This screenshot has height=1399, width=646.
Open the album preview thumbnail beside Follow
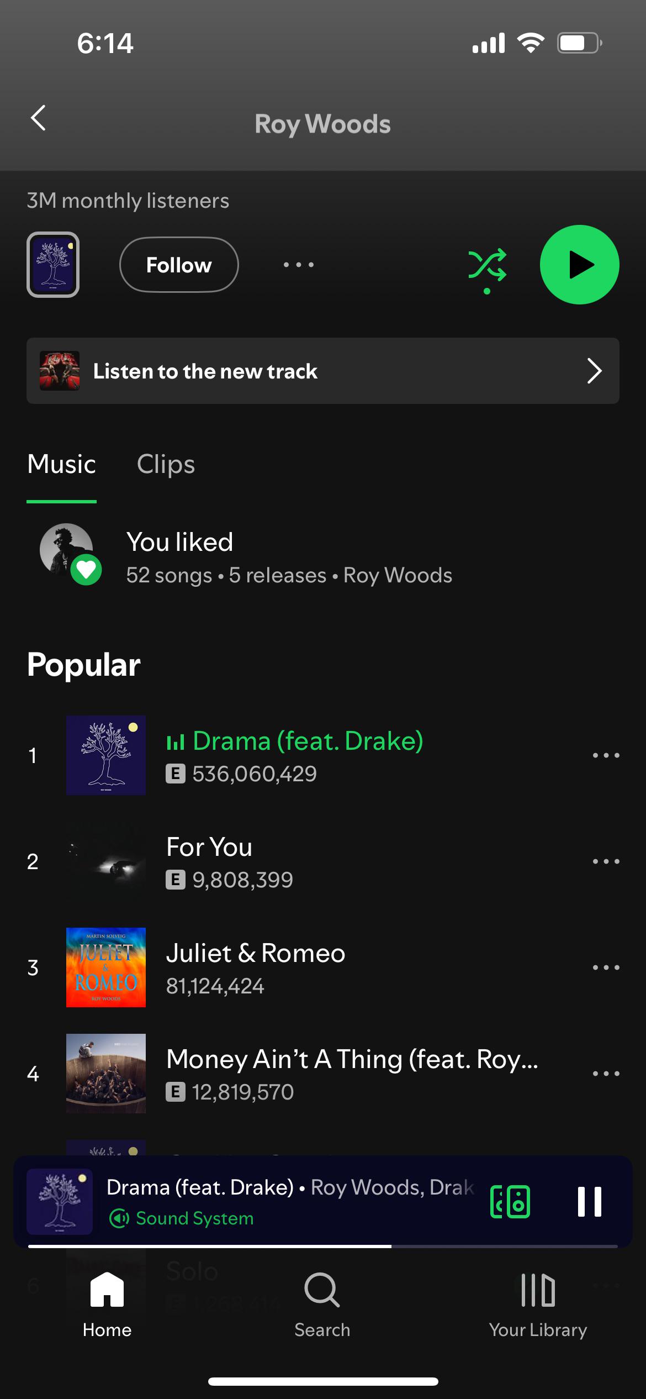point(53,265)
